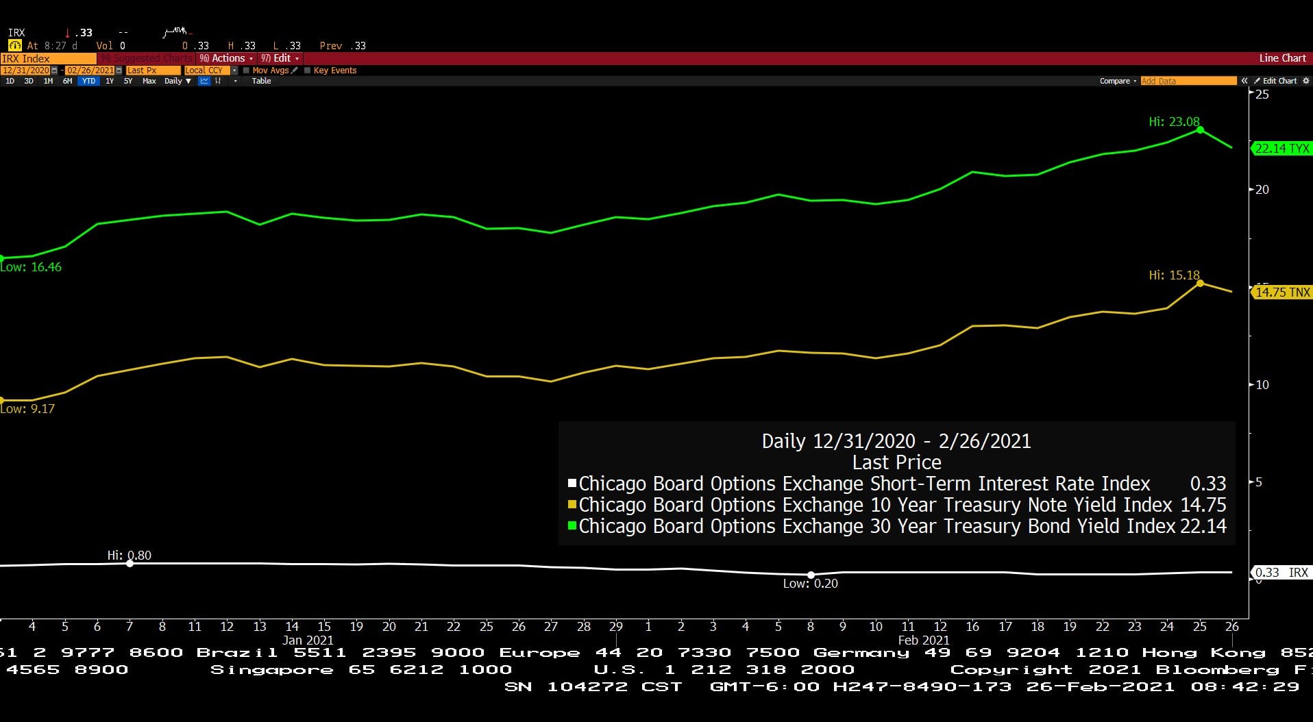Screen dimensions: 1313x722
Task: Click the Suggested Charts button
Action: point(146,58)
